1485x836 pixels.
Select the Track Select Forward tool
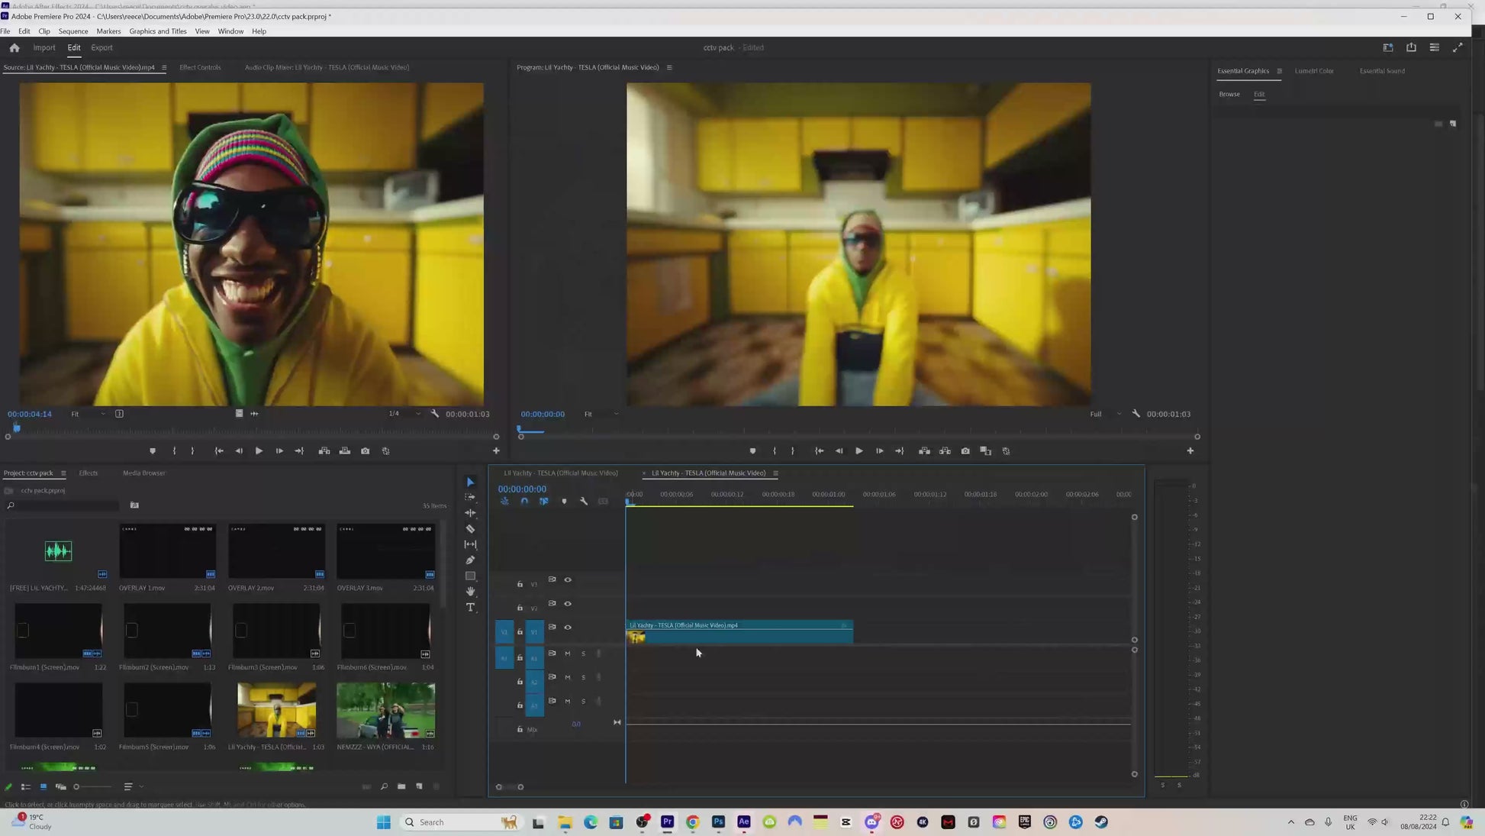coord(470,497)
